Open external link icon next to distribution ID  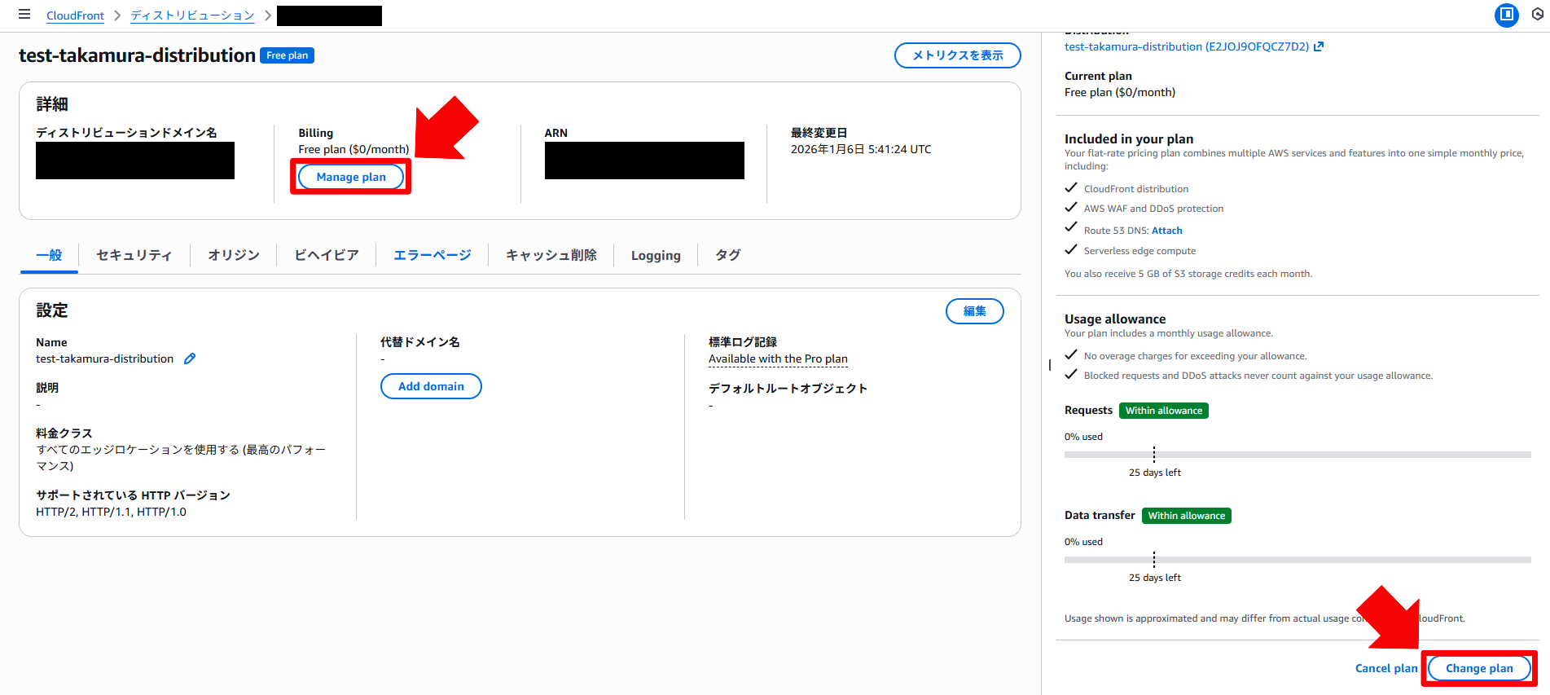coord(1319,46)
